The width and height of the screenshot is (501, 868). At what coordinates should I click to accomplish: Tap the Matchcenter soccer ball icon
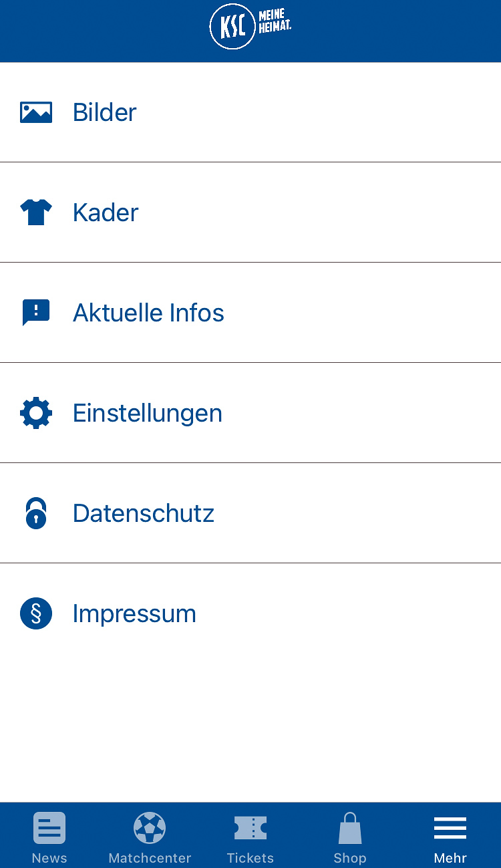point(150,828)
